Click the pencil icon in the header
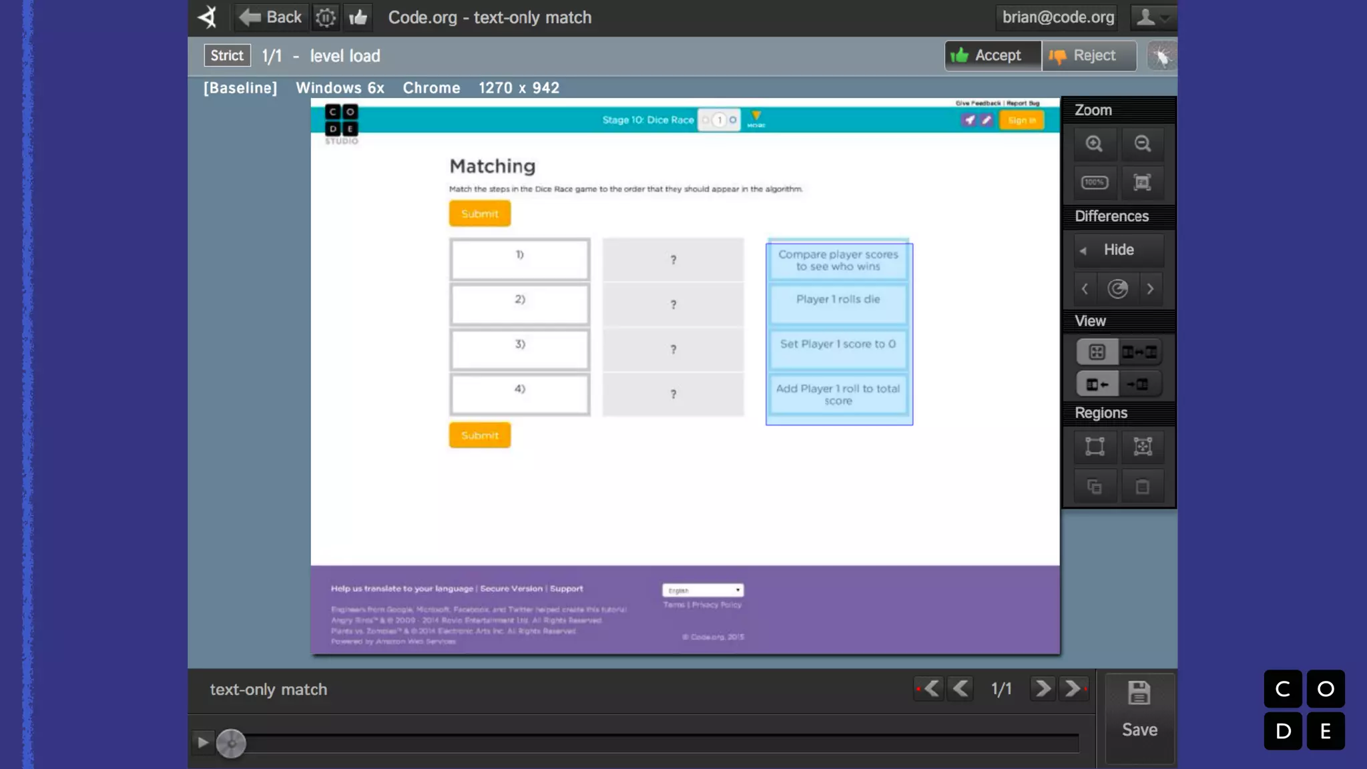1367x769 pixels. (986, 120)
